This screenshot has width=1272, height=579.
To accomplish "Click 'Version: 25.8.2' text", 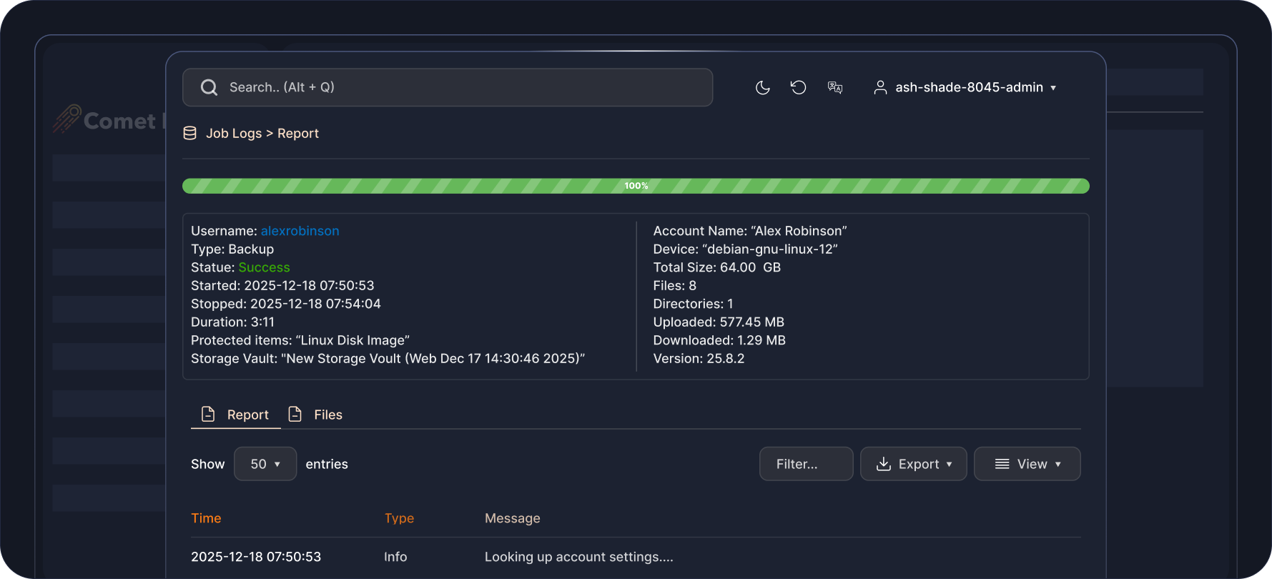I will click(x=699, y=358).
